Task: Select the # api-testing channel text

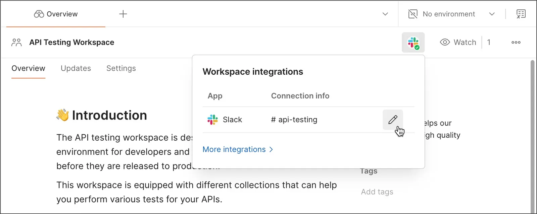Action: click(x=294, y=120)
